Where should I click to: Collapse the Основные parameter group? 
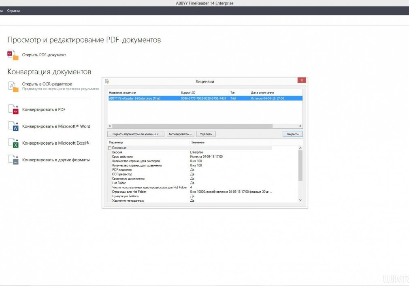110,148
